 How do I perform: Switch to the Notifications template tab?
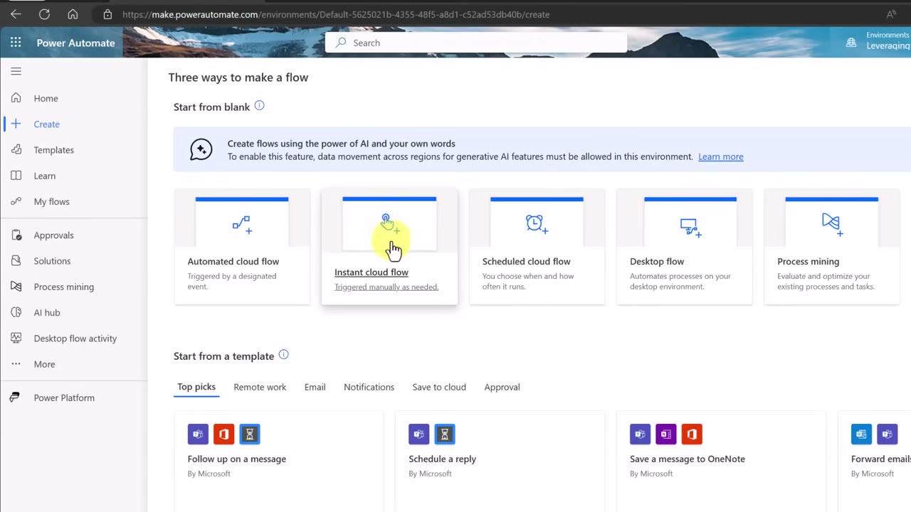point(369,387)
